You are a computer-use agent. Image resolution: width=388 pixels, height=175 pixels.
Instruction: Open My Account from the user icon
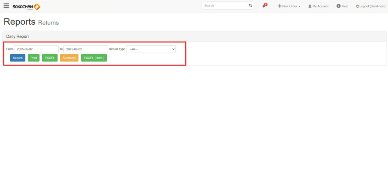(310, 6)
